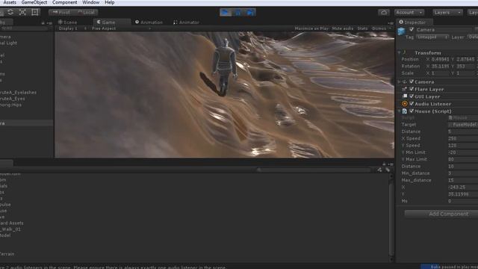
Task: Open the cloud services icon
Action: pyautogui.click(x=384, y=13)
